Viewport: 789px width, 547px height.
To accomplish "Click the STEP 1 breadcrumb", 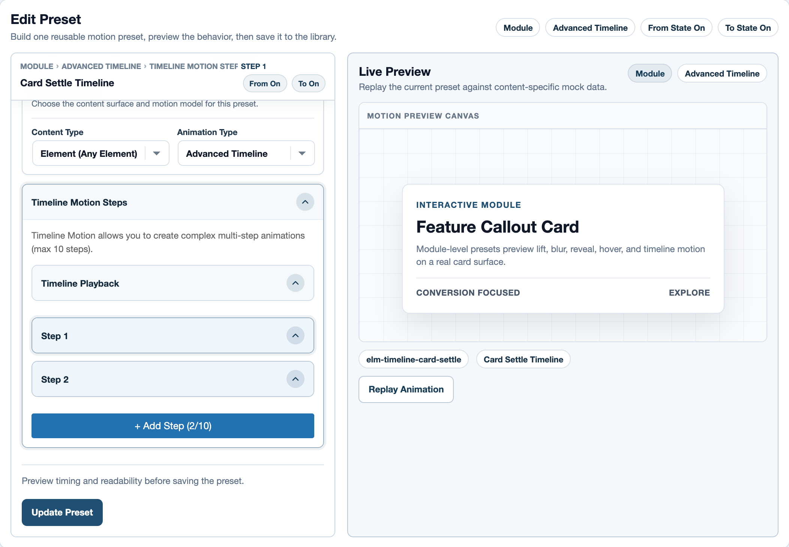I will [253, 66].
